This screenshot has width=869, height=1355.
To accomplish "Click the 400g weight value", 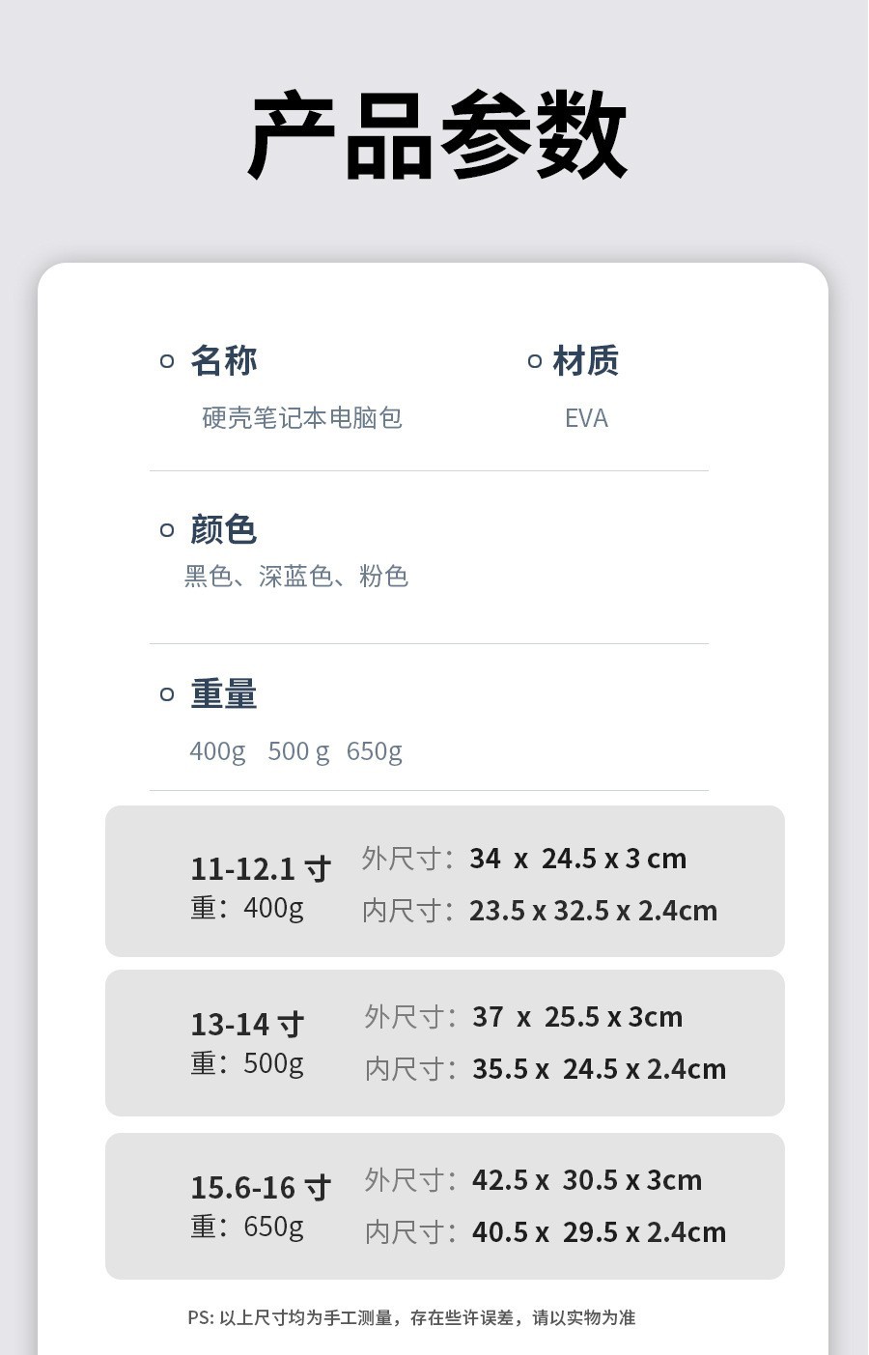I will [217, 751].
